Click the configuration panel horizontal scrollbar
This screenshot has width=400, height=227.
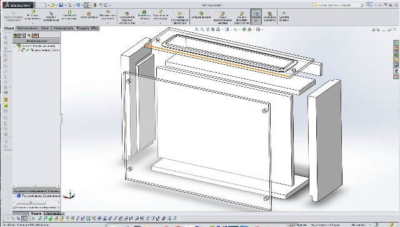[36, 186]
